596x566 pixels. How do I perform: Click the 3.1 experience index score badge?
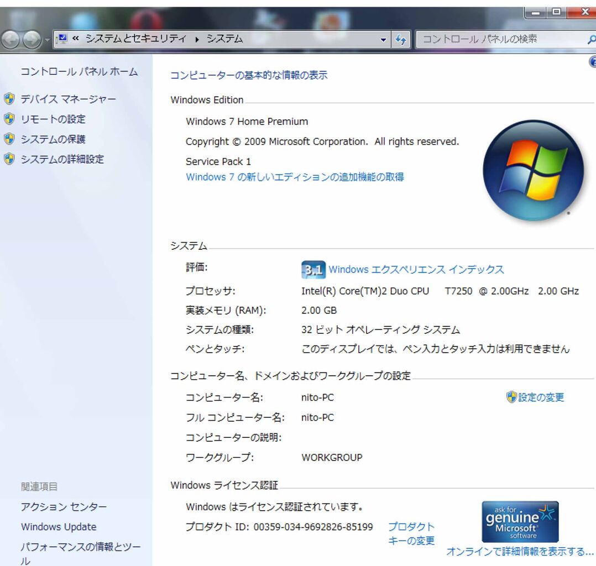pyautogui.click(x=313, y=270)
